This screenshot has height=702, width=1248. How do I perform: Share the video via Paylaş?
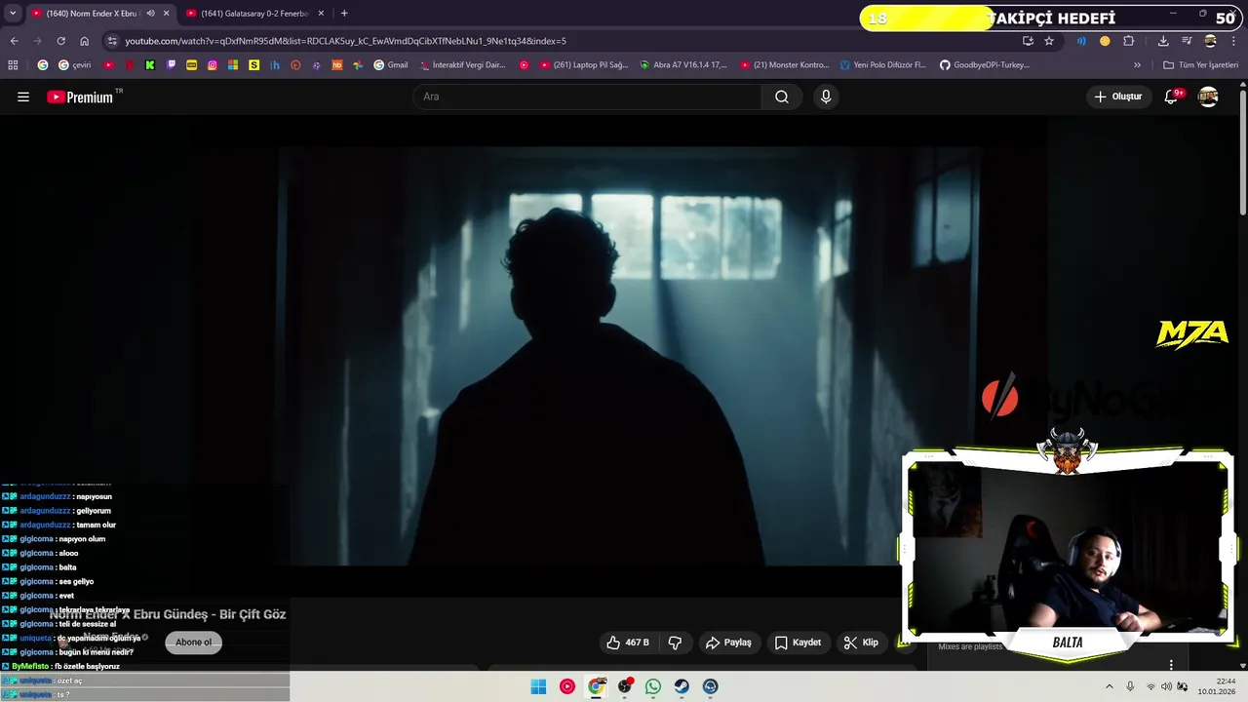pos(728,643)
